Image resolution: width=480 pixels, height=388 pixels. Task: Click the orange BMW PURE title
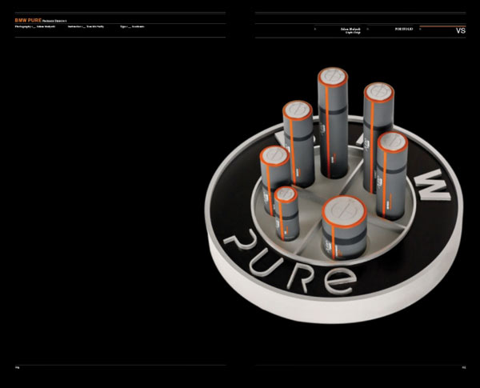pos(28,20)
